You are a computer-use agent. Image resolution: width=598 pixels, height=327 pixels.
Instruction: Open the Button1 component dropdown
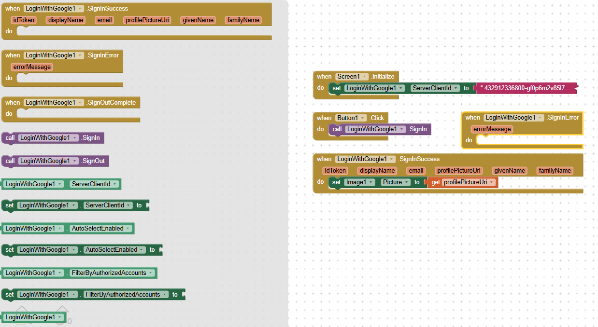364,118
